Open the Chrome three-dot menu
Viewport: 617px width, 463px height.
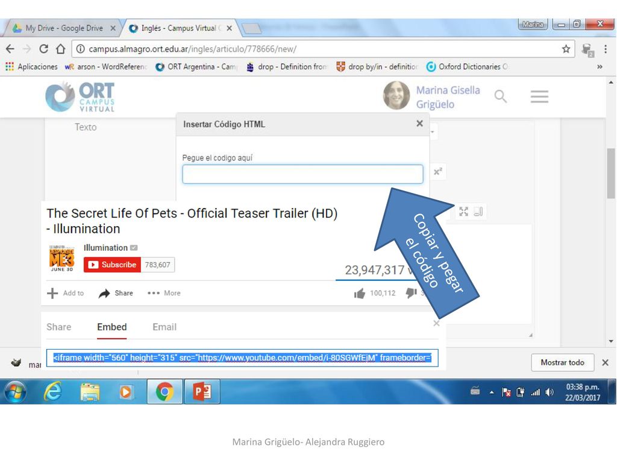pos(606,49)
